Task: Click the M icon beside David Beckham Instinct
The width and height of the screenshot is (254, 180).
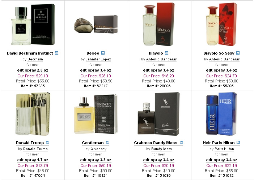Action: click(56, 53)
